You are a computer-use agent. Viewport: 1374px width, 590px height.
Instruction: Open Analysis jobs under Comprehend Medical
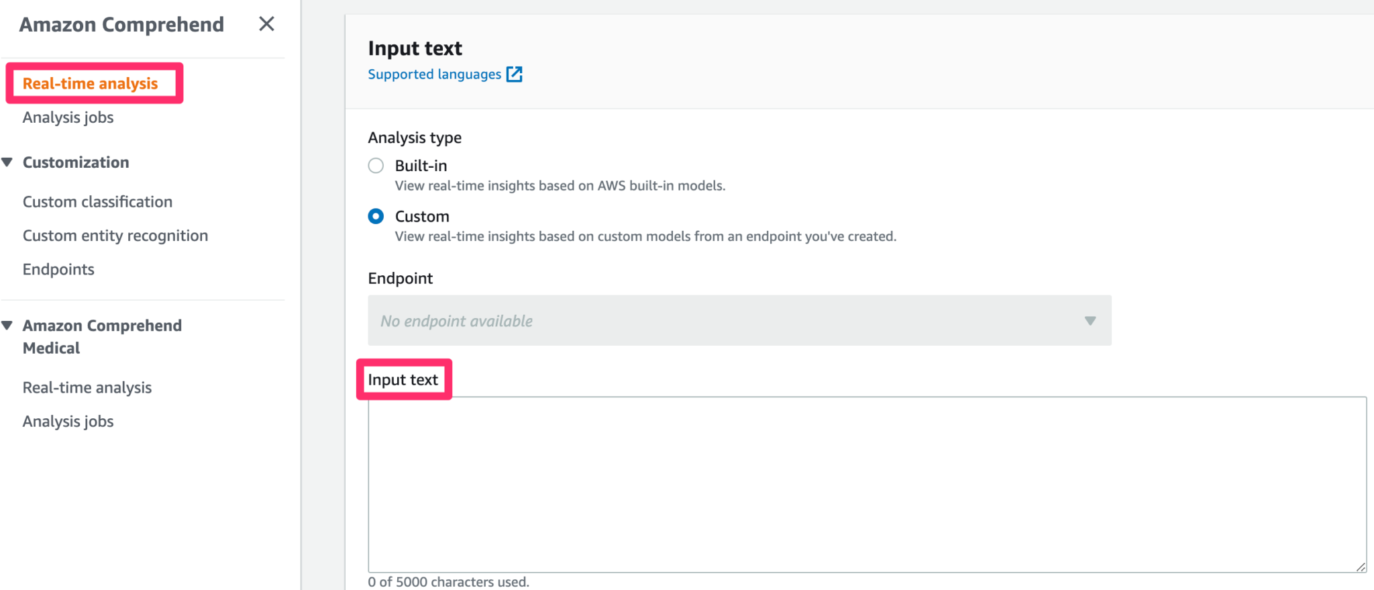68,421
